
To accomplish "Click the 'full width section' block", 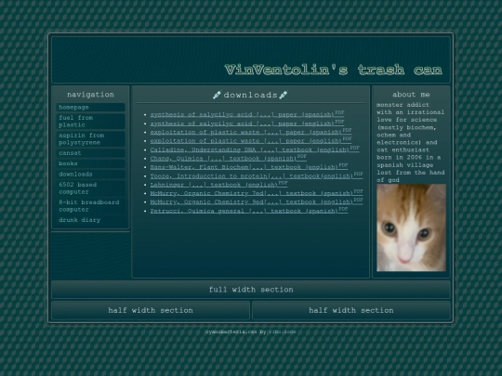I will [x=251, y=290].
